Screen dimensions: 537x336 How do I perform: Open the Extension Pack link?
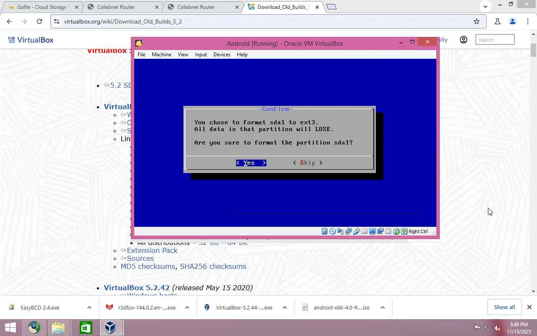tap(152, 250)
